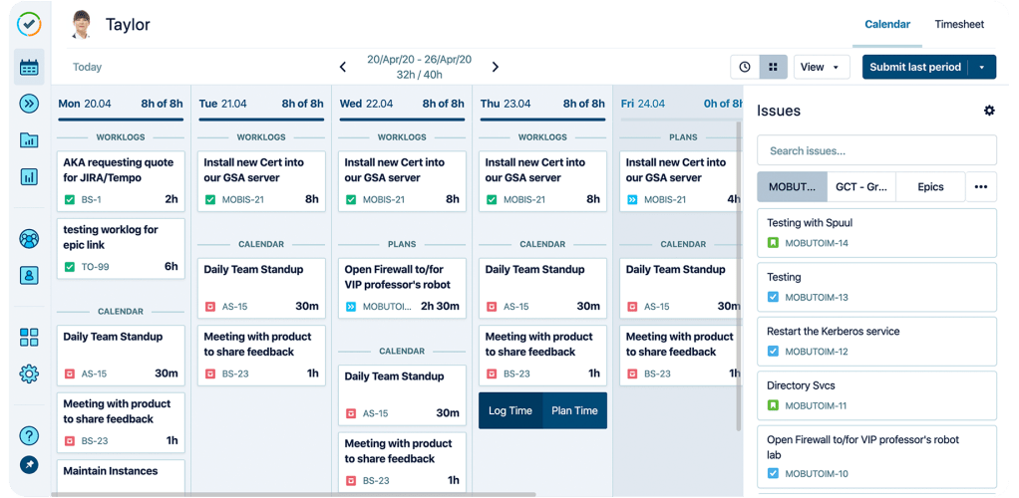Click the double-arrow expand sidebar icon

click(x=29, y=104)
